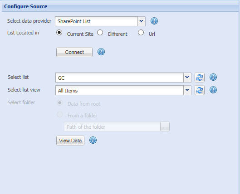Click the Configure Source header

tap(25, 6)
